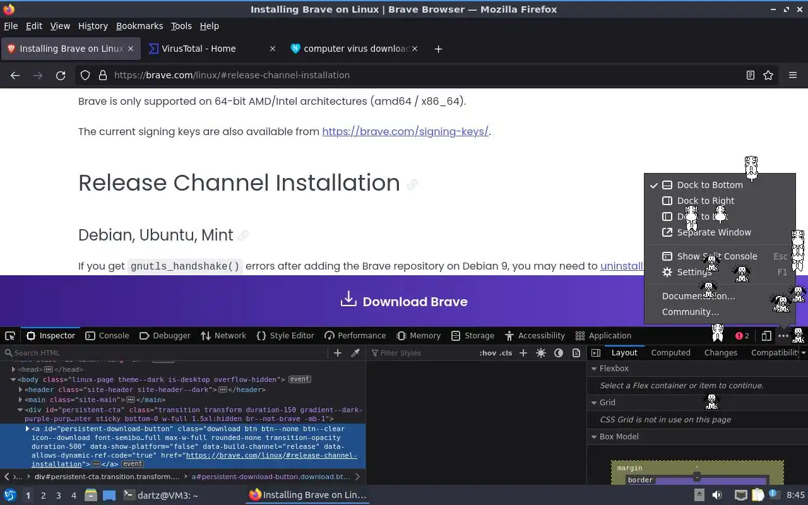Open the Bookmarks menu in menu bar

[x=140, y=26]
